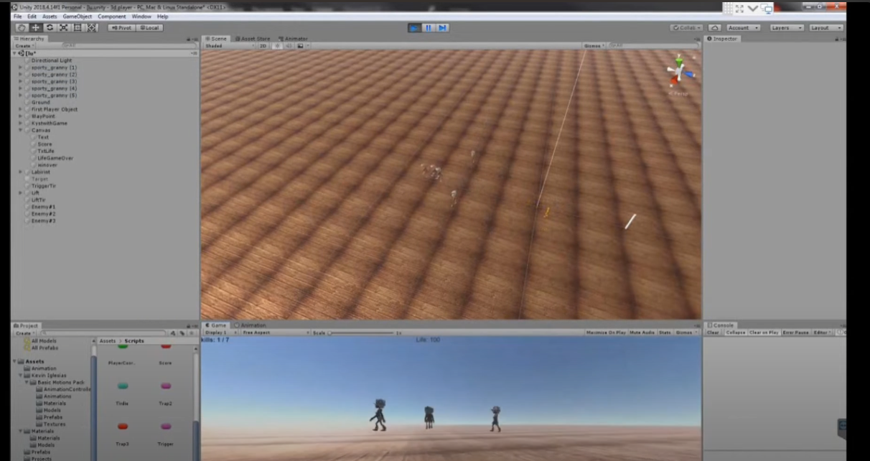
Task: Adjust the Game view Scale slider
Action: point(362,332)
